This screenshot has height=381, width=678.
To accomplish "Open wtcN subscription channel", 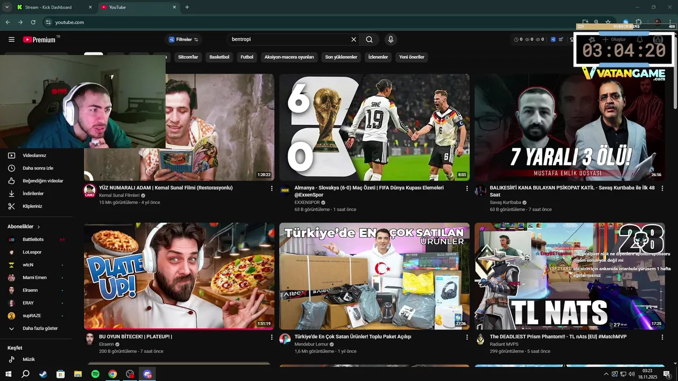I will point(37,265).
